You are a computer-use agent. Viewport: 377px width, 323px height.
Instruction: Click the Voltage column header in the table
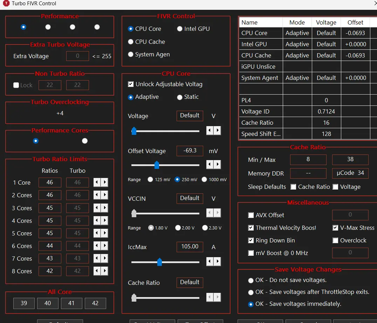coord(326,22)
